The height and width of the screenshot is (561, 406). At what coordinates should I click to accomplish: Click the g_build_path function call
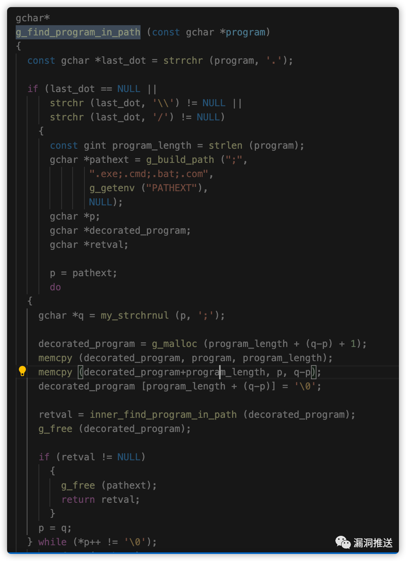tap(180, 160)
